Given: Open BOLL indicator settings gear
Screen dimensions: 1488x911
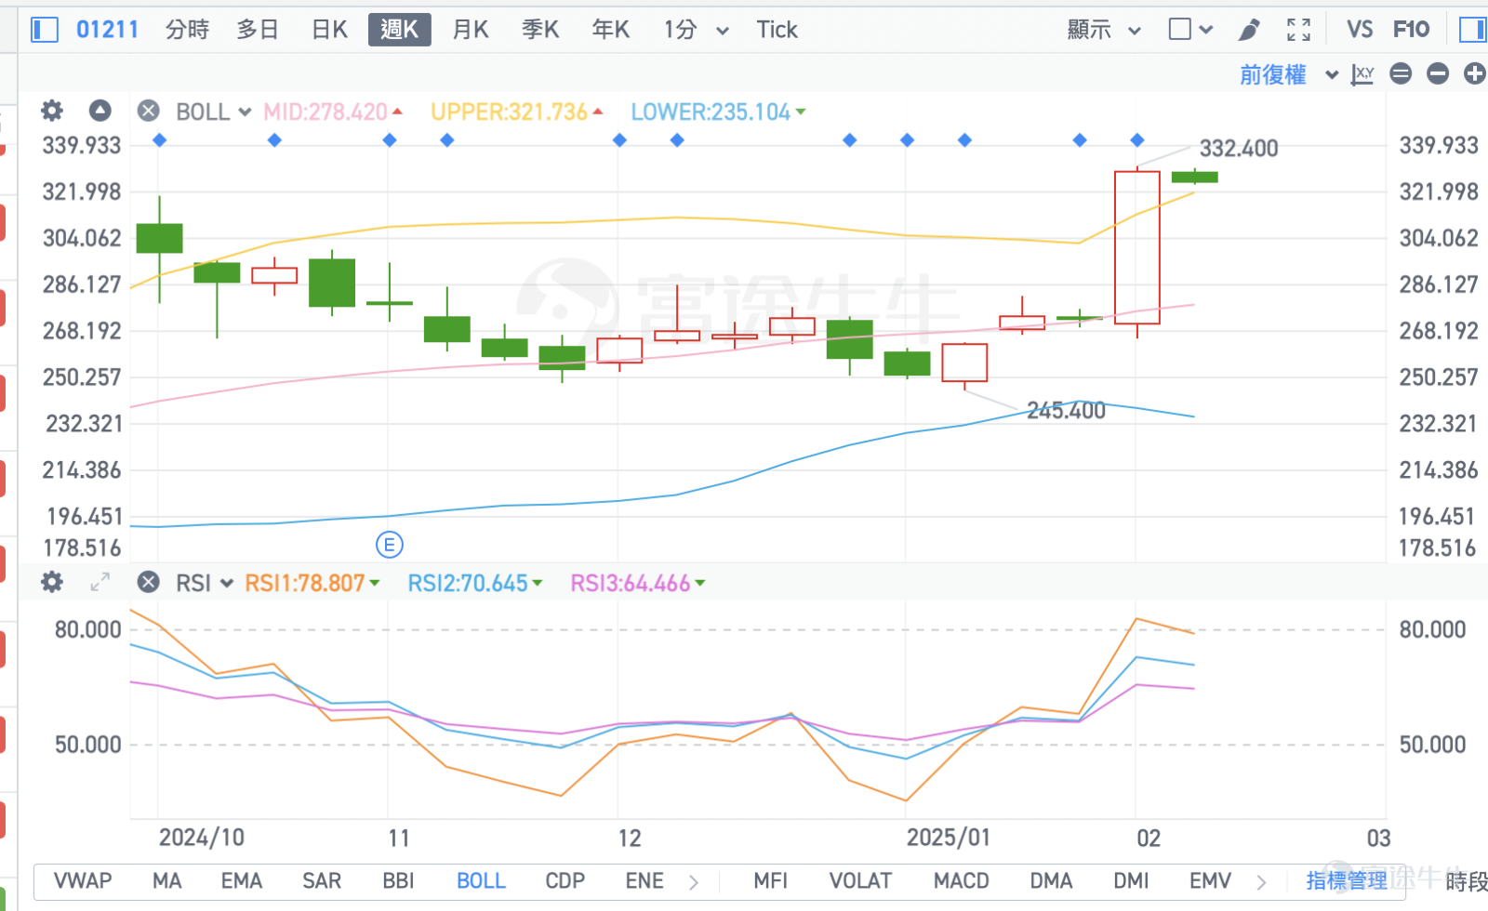Looking at the screenshot, I should pyautogui.click(x=52, y=112).
